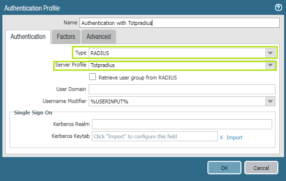The height and width of the screenshot is (181, 286).
Task: Click the %USERINPUT% Username Modifier field
Action: pos(177,101)
